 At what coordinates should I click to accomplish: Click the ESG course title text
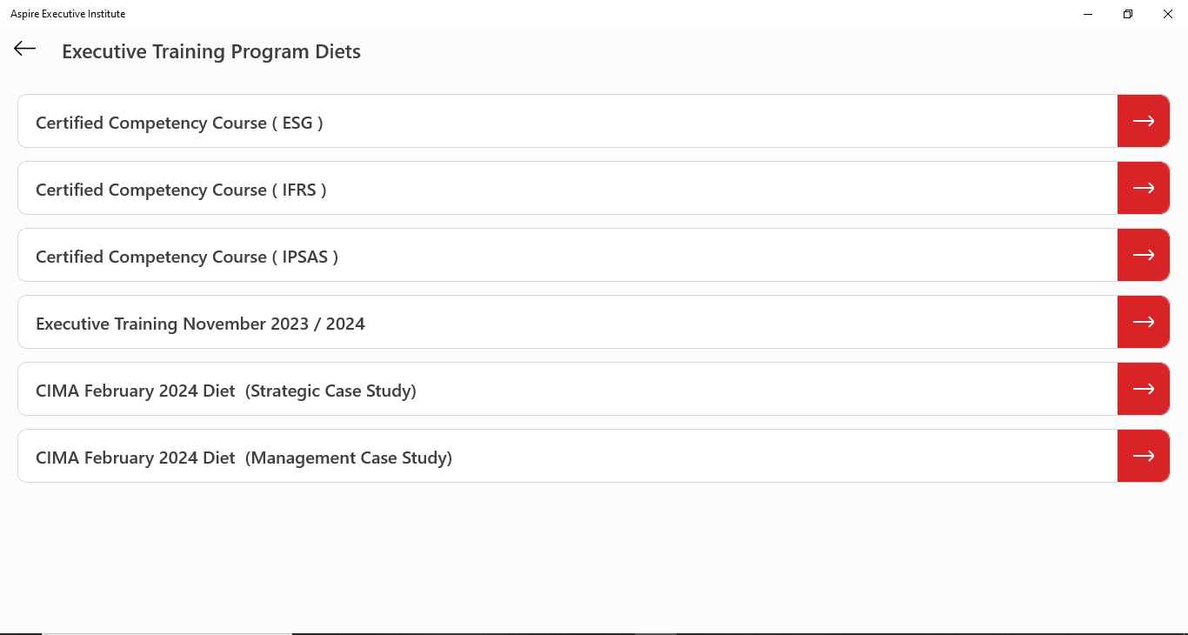click(179, 124)
